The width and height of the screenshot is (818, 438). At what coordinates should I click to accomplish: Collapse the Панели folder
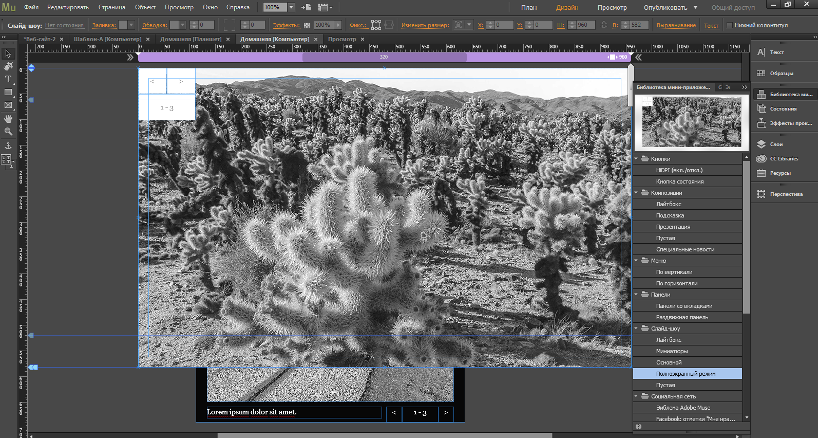pyautogui.click(x=636, y=295)
